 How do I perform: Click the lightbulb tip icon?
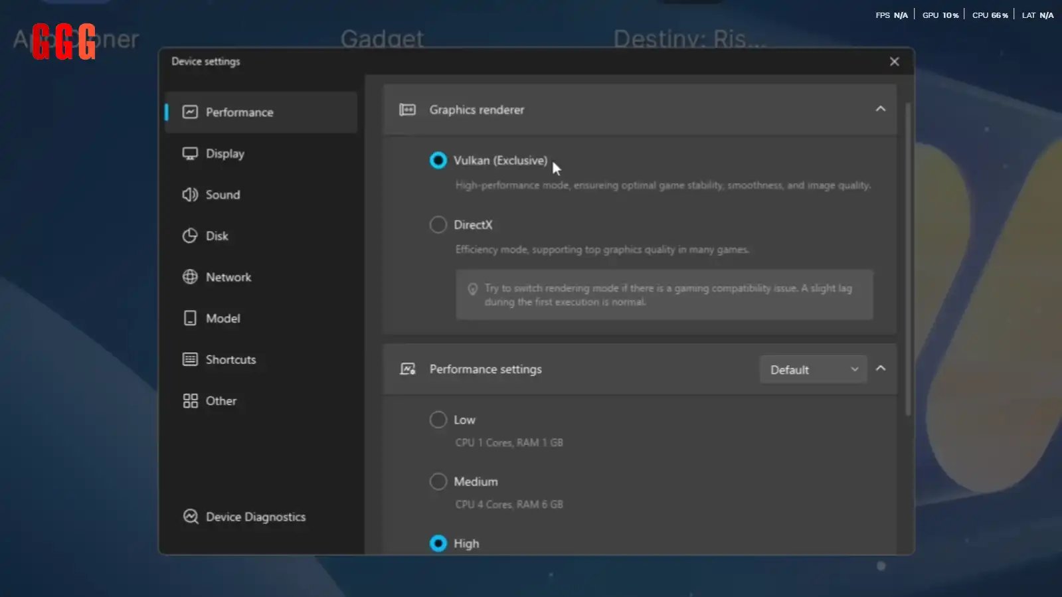[473, 289]
